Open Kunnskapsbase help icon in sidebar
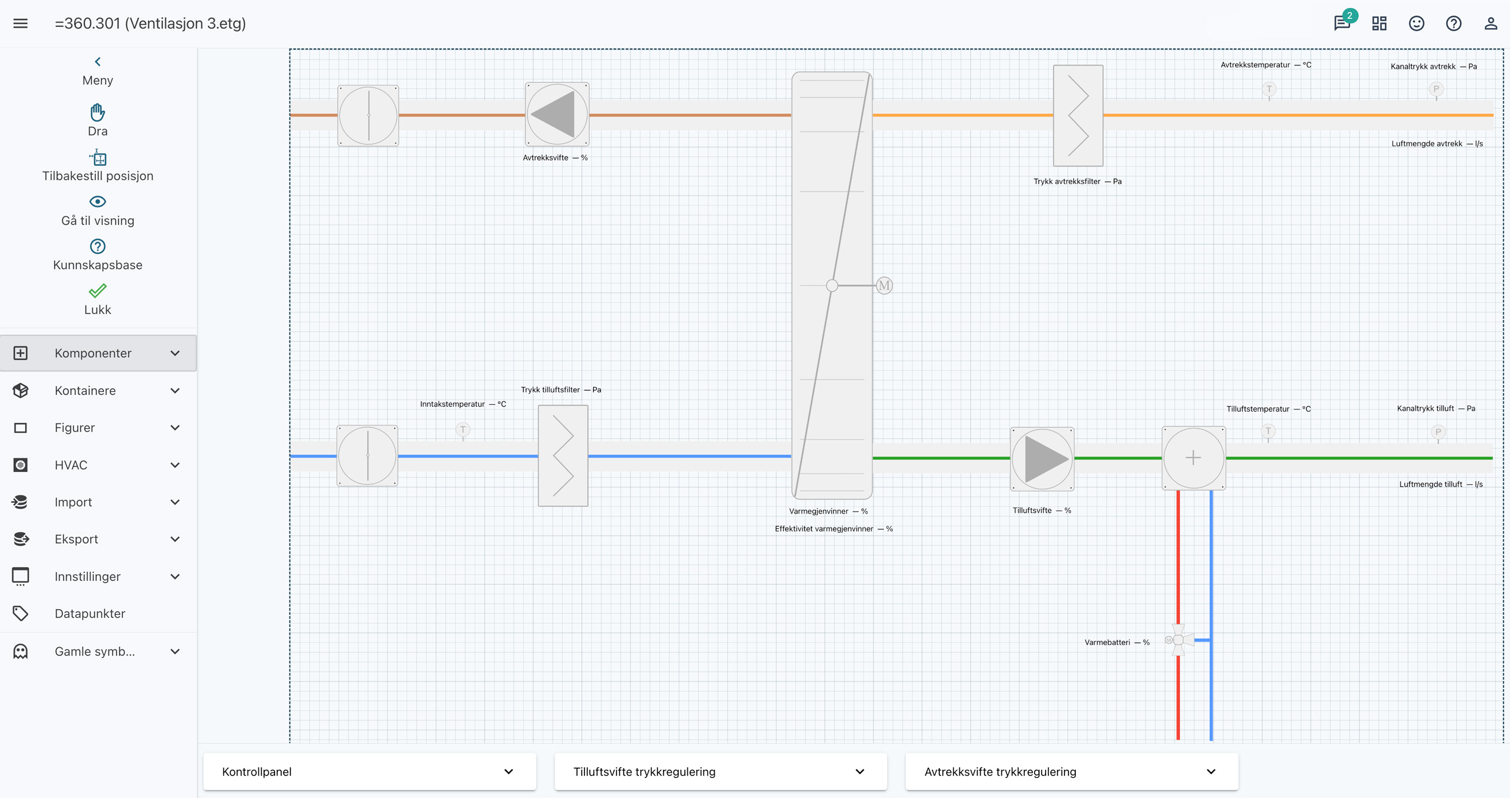The height and width of the screenshot is (798, 1510). click(x=97, y=246)
